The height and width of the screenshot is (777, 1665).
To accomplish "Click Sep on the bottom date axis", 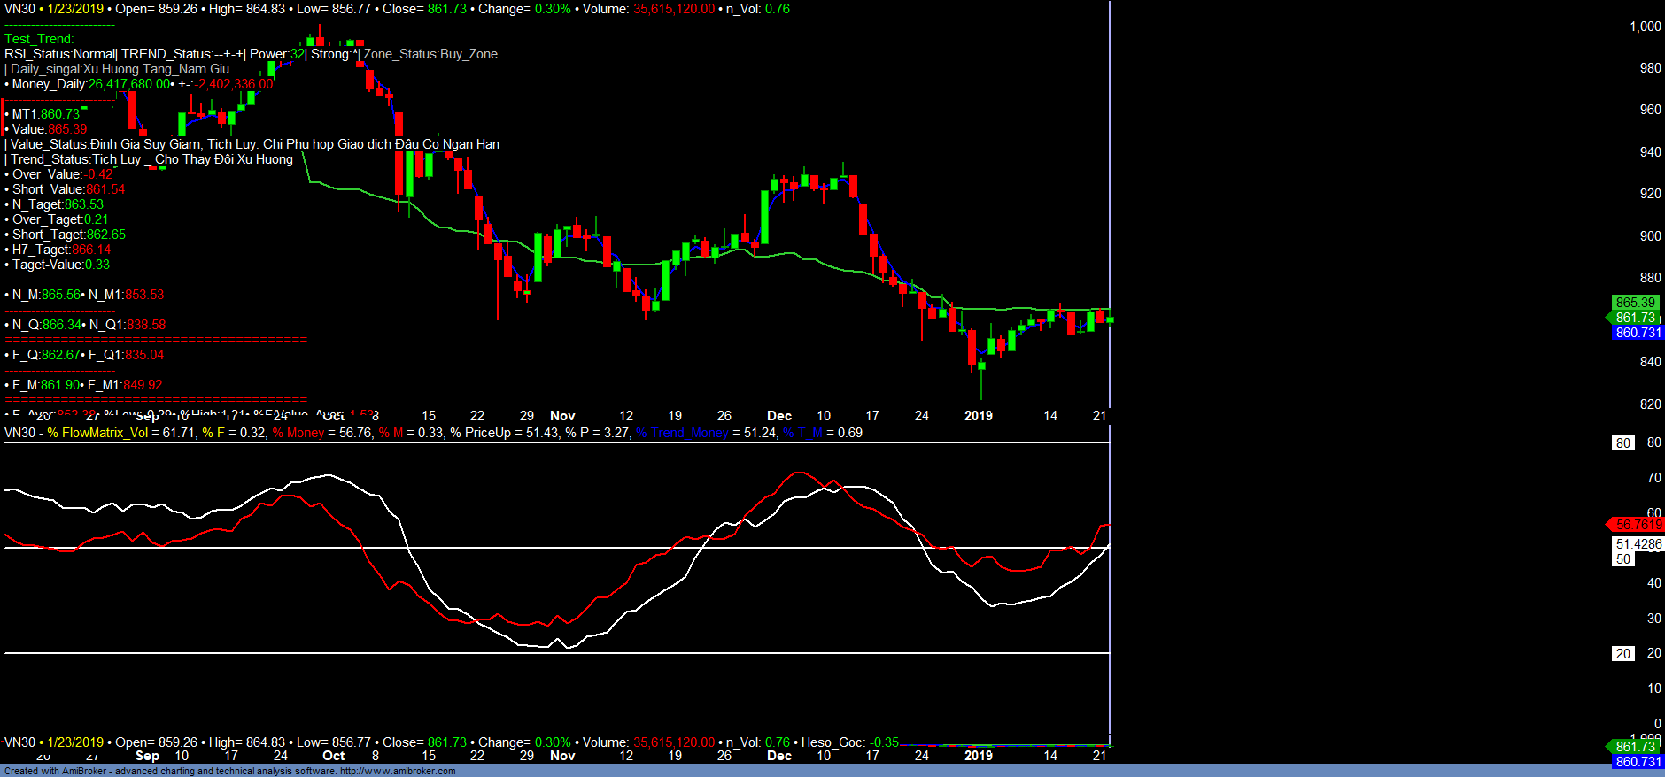I will [147, 756].
